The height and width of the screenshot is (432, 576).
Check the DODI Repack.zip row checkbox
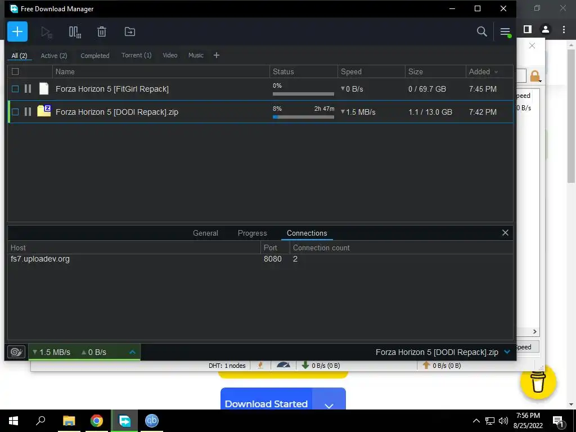point(15,112)
